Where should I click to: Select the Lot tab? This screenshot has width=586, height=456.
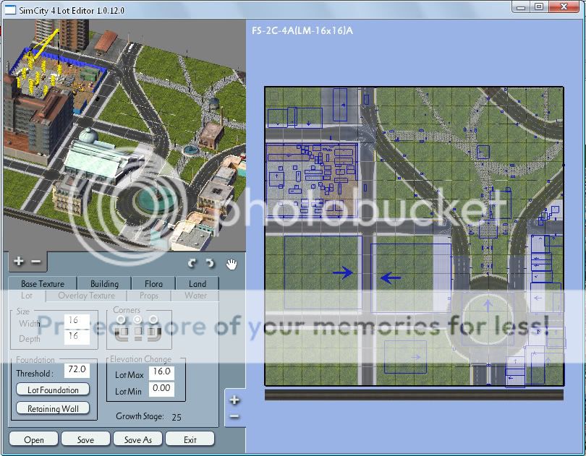click(27, 296)
